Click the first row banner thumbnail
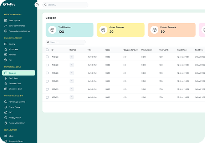Image resolution: width=205 pixels, height=143 pixels. [x=72, y=57]
